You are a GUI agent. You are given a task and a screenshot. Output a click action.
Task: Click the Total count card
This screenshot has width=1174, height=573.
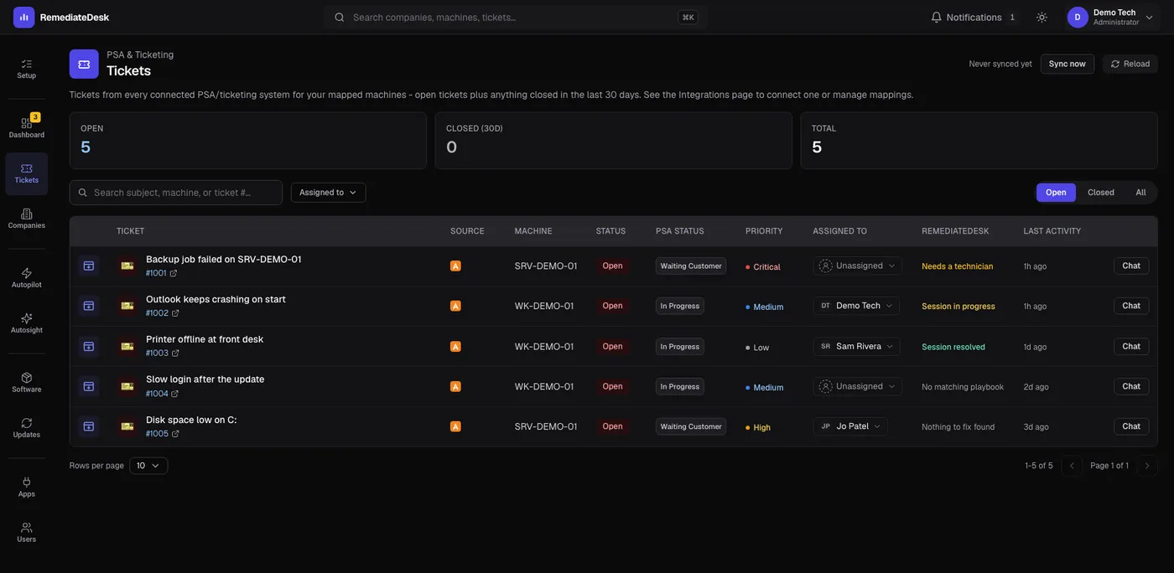pyautogui.click(x=979, y=141)
